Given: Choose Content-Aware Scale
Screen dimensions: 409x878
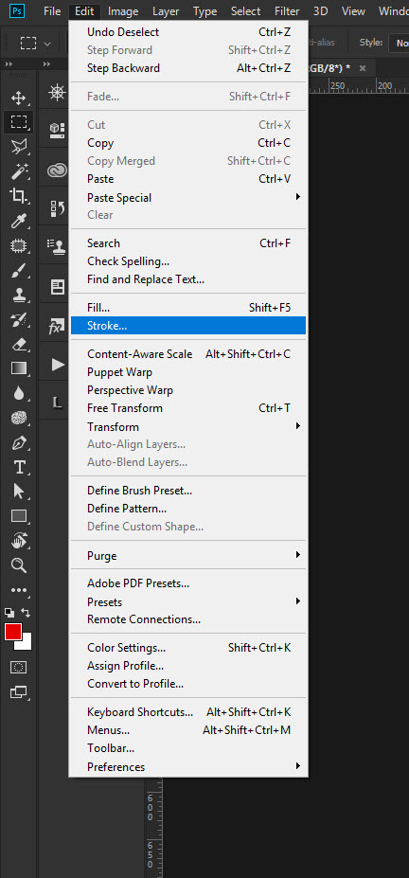Looking at the screenshot, I should click(188, 354).
